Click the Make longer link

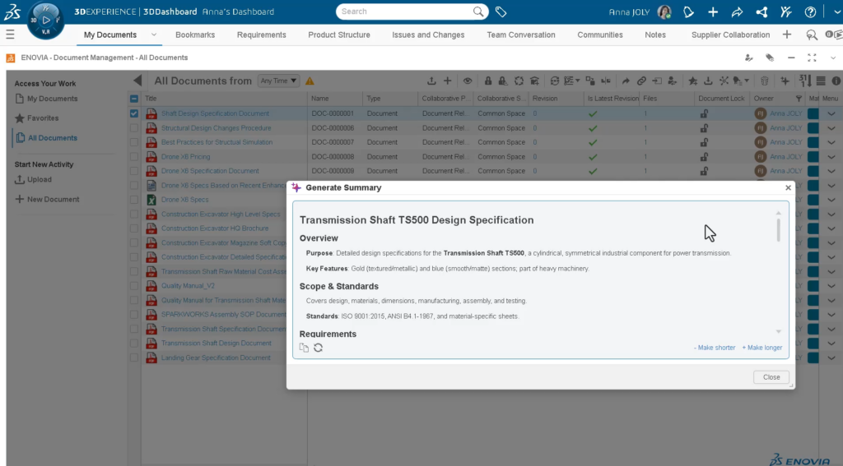[x=761, y=348]
